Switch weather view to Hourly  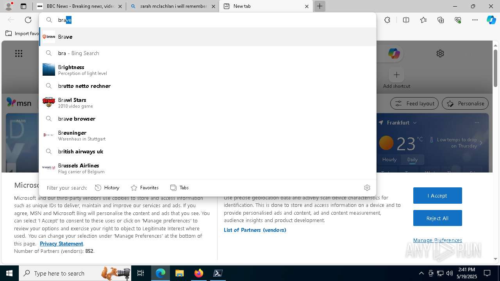click(x=389, y=160)
